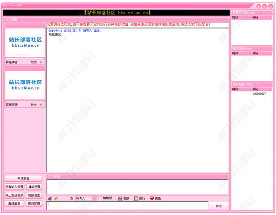276x215 pixels.
Task: Open 声音输入设置 audio input settings
Action: click(14, 187)
